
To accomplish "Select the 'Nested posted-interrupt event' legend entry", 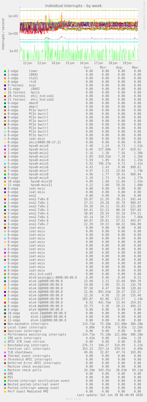I will 33,384.
